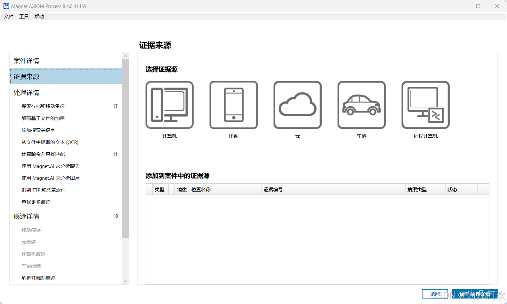The image size is (507, 304).
Task: Open 处理详情 section in sidebar
Action: [x=66, y=93]
